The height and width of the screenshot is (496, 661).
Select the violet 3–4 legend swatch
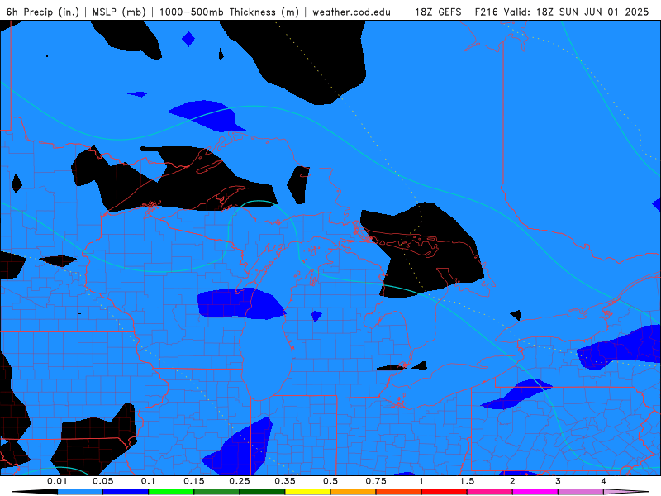pos(581,492)
